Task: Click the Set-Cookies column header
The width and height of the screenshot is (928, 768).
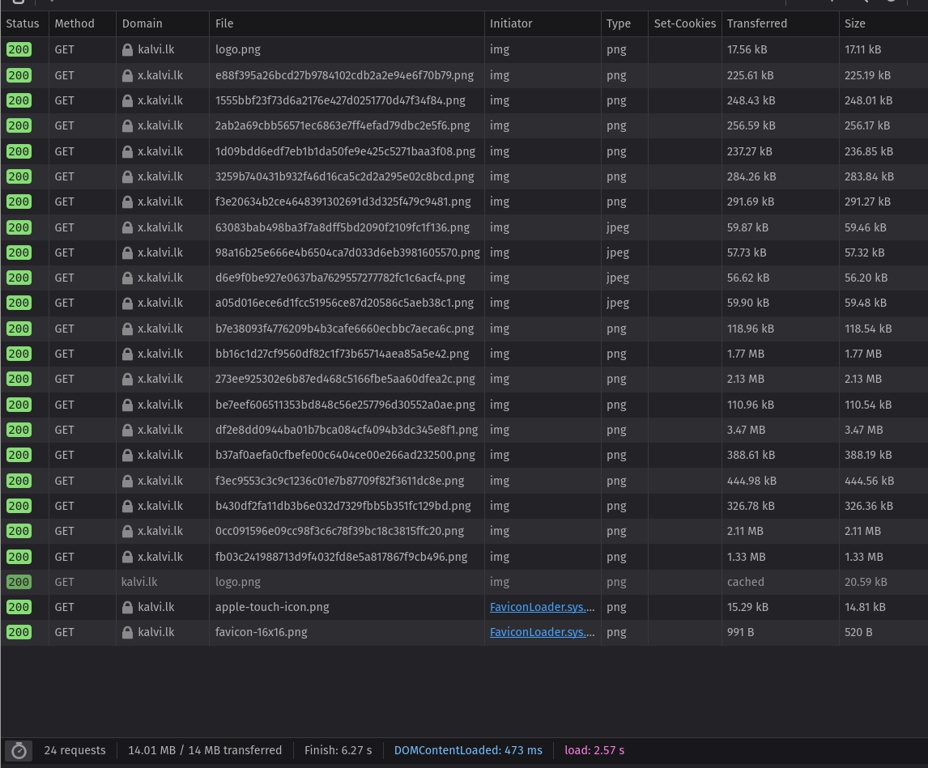Action: point(684,23)
